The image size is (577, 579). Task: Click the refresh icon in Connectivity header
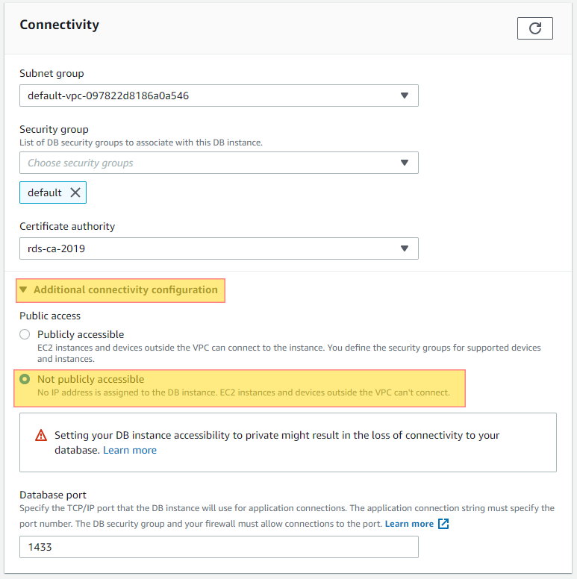tap(535, 28)
